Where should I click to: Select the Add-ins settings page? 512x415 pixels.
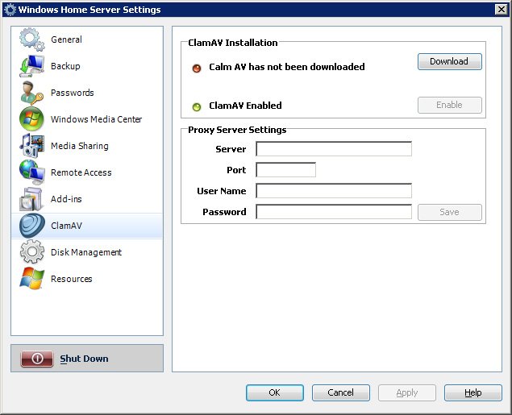[x=87, y=199]
